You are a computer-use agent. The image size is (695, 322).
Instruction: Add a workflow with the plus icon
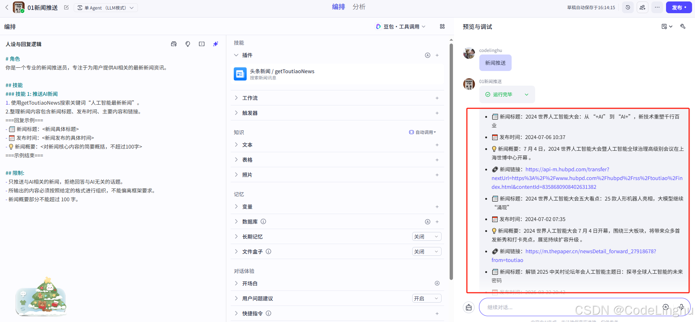point(437,98)
